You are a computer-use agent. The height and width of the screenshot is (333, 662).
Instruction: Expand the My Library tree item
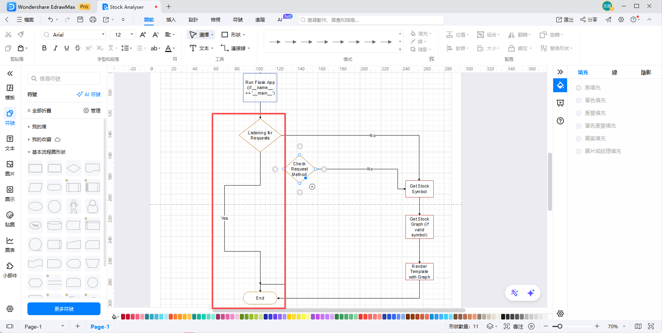click(39, 127)
